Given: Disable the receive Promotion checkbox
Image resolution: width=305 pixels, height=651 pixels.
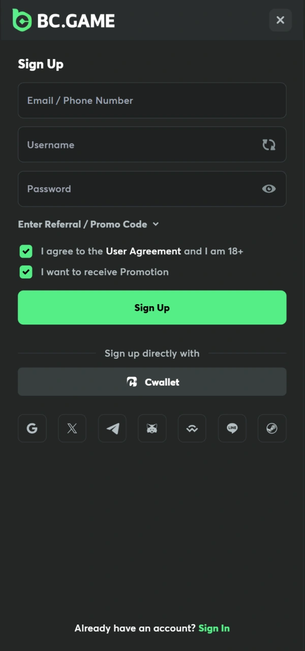Looking at the screenshot, I should (x=25, y=272).
